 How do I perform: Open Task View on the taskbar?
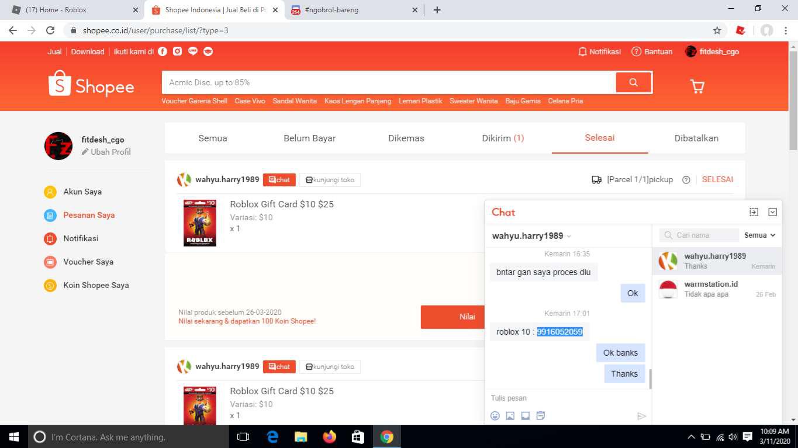(x=243, y=437)
